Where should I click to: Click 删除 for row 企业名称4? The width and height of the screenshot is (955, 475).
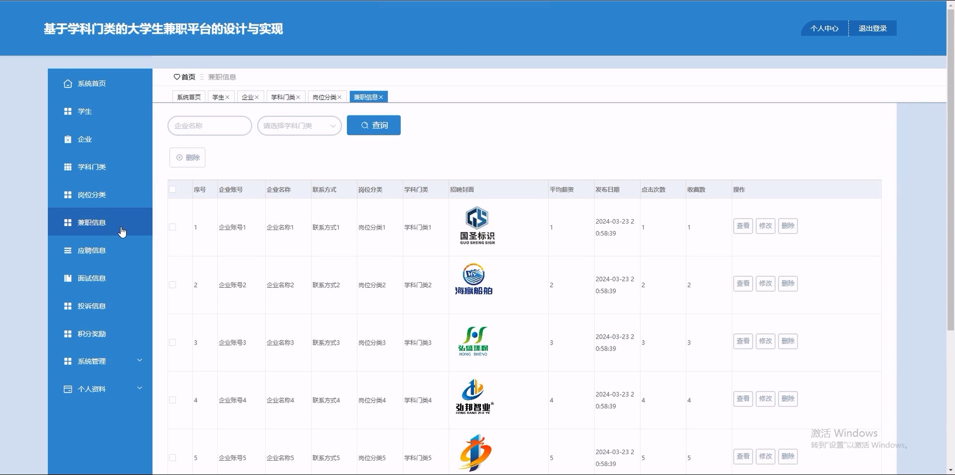point(788,399)
